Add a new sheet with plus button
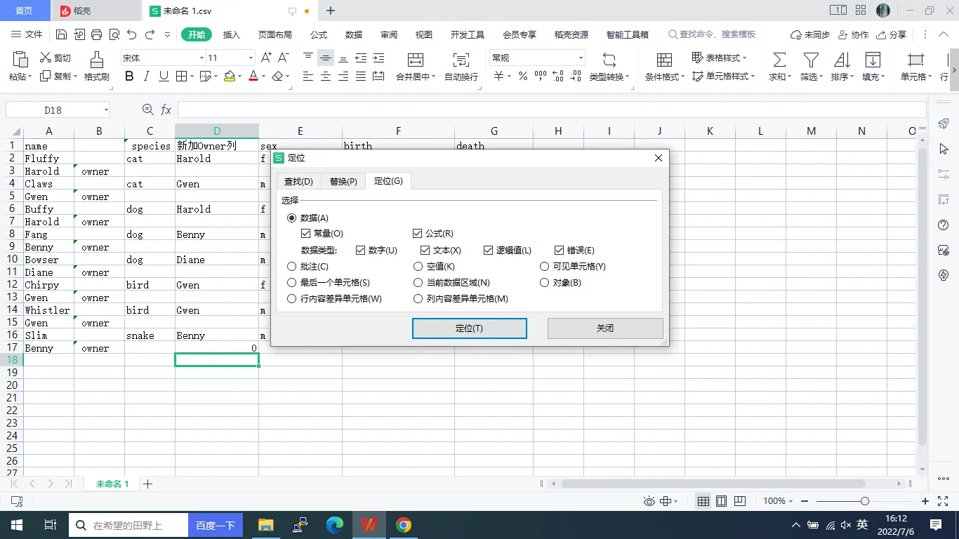 tap(147, 484)
